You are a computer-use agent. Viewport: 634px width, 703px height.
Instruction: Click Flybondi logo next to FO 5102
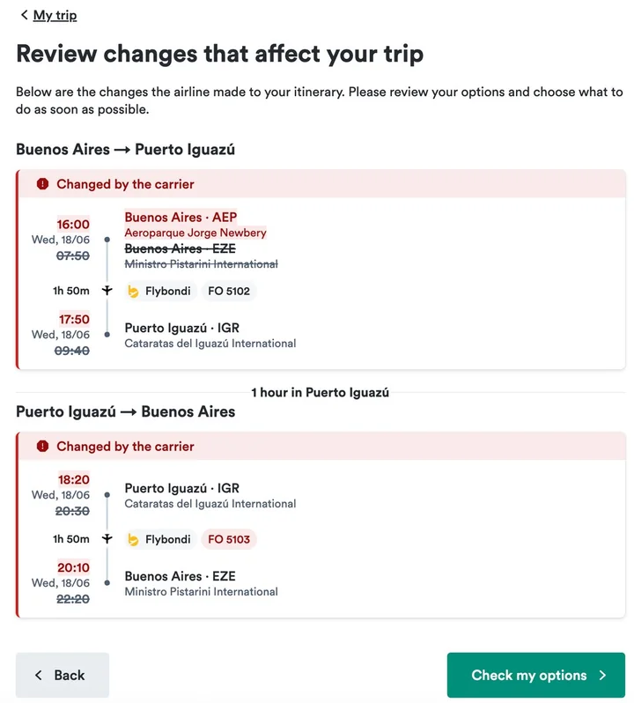133,292
